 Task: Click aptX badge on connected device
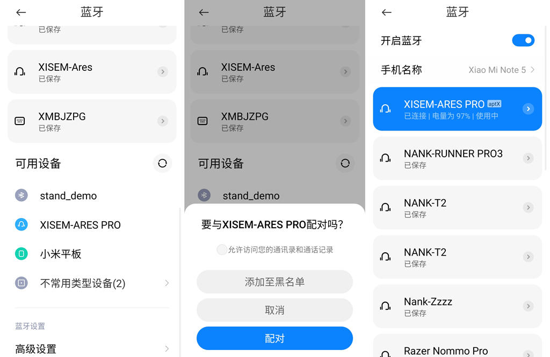coord(494,104)
